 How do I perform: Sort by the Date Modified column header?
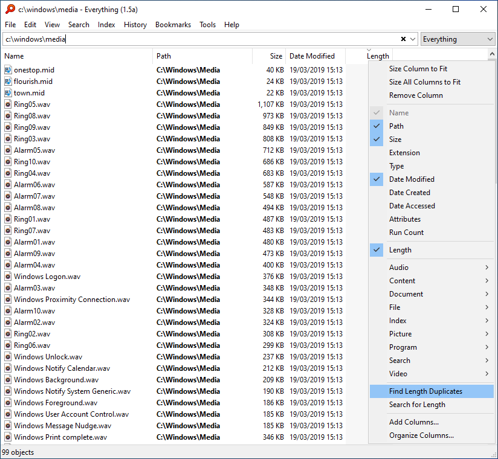[315, 56]
